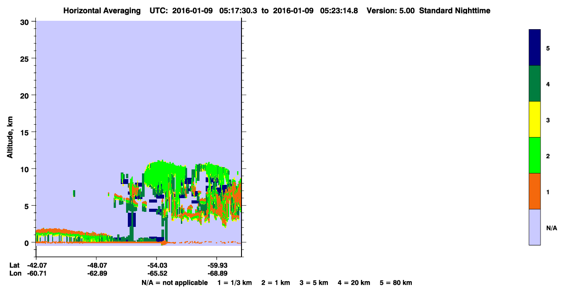Click colorbar label '1'

pos(548,192)
